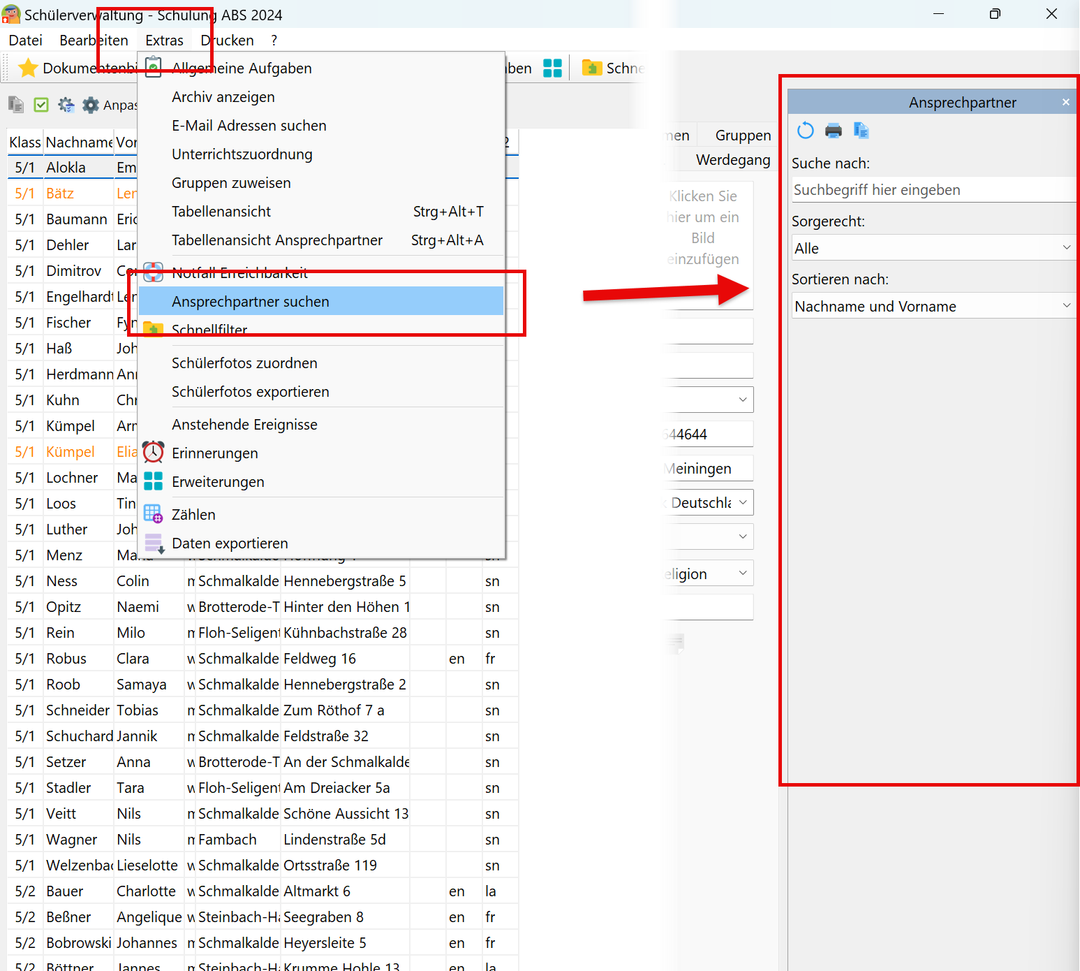The image size is (1080, 971).
Task: Click the Zählen table icon
Action: coord(153,514)
